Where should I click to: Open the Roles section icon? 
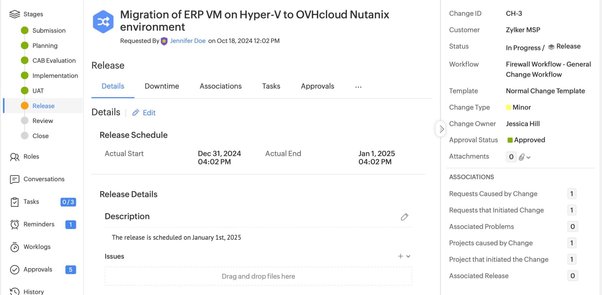tap(14, 157)
